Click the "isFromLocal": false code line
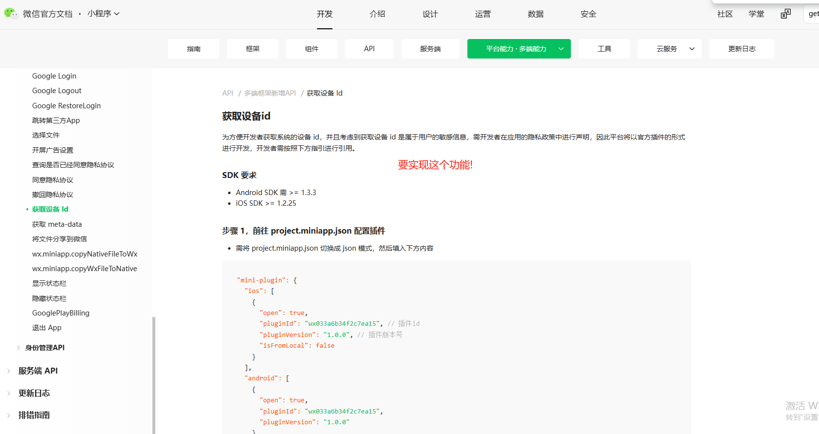 [x=297, y=345]
